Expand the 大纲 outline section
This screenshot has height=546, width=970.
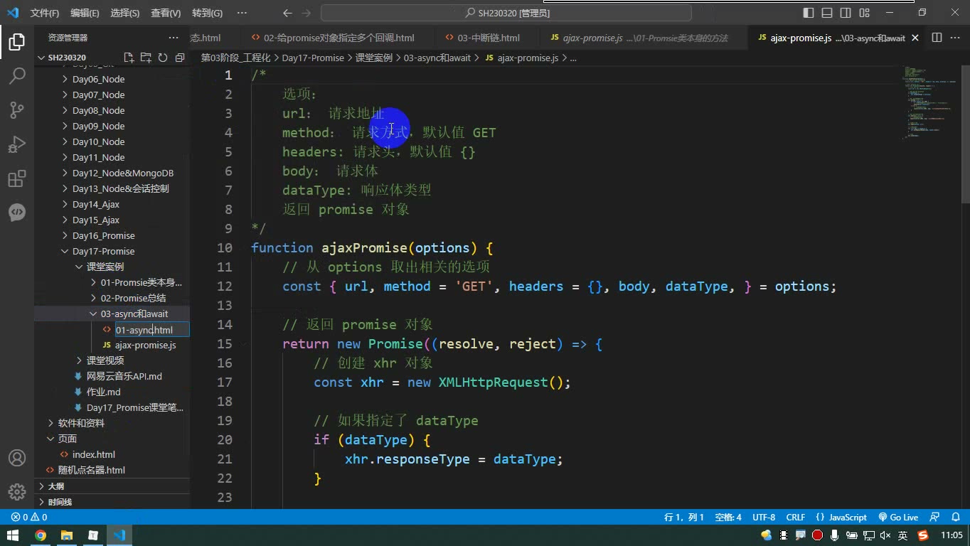(55, 486)
